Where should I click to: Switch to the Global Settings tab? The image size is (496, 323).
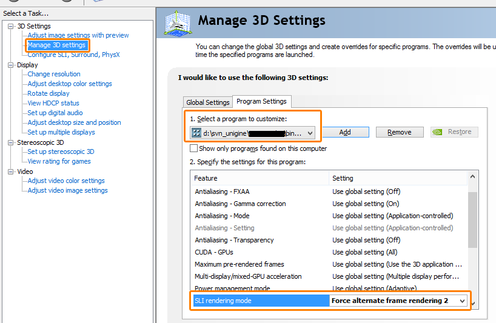(207, 102)
